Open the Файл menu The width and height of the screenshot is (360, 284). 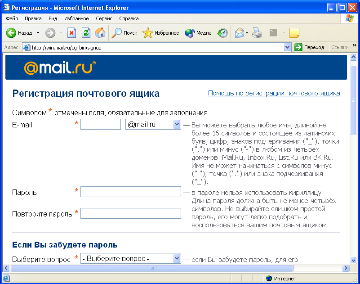click(x=12, y=18)
